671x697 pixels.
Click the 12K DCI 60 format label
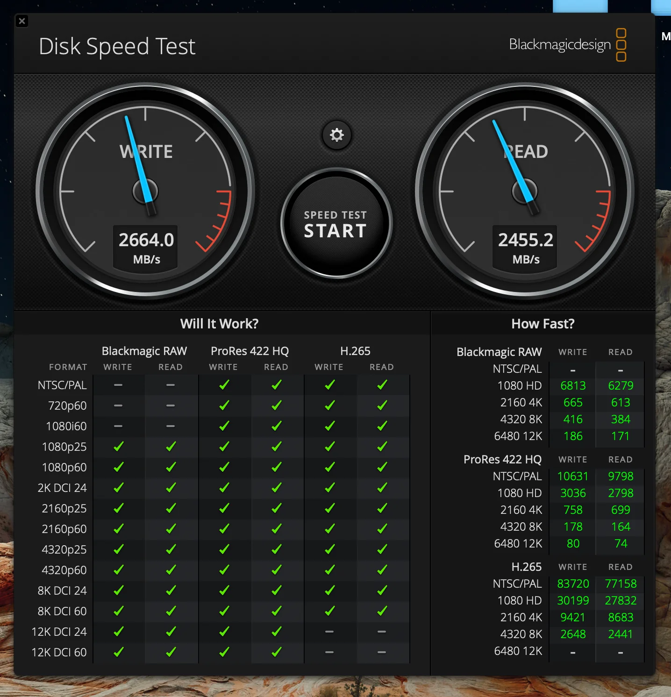(x=59, y=652)
